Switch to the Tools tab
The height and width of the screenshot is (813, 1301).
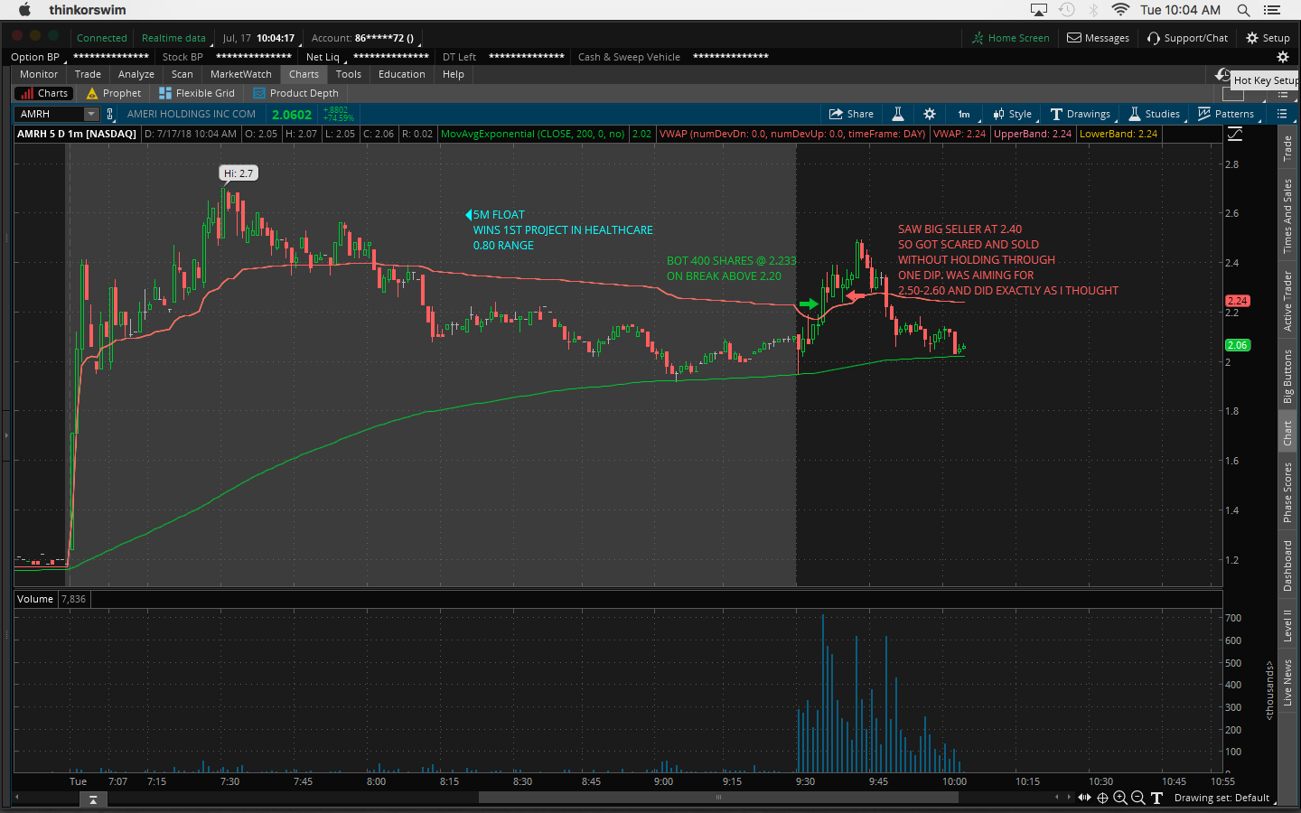point(349,74)
